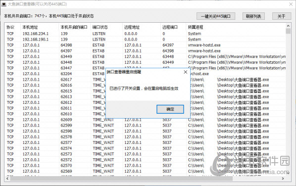Sort by the 远程端口 column header
Viewport: 296px width, 186px height.
point(170,27)
